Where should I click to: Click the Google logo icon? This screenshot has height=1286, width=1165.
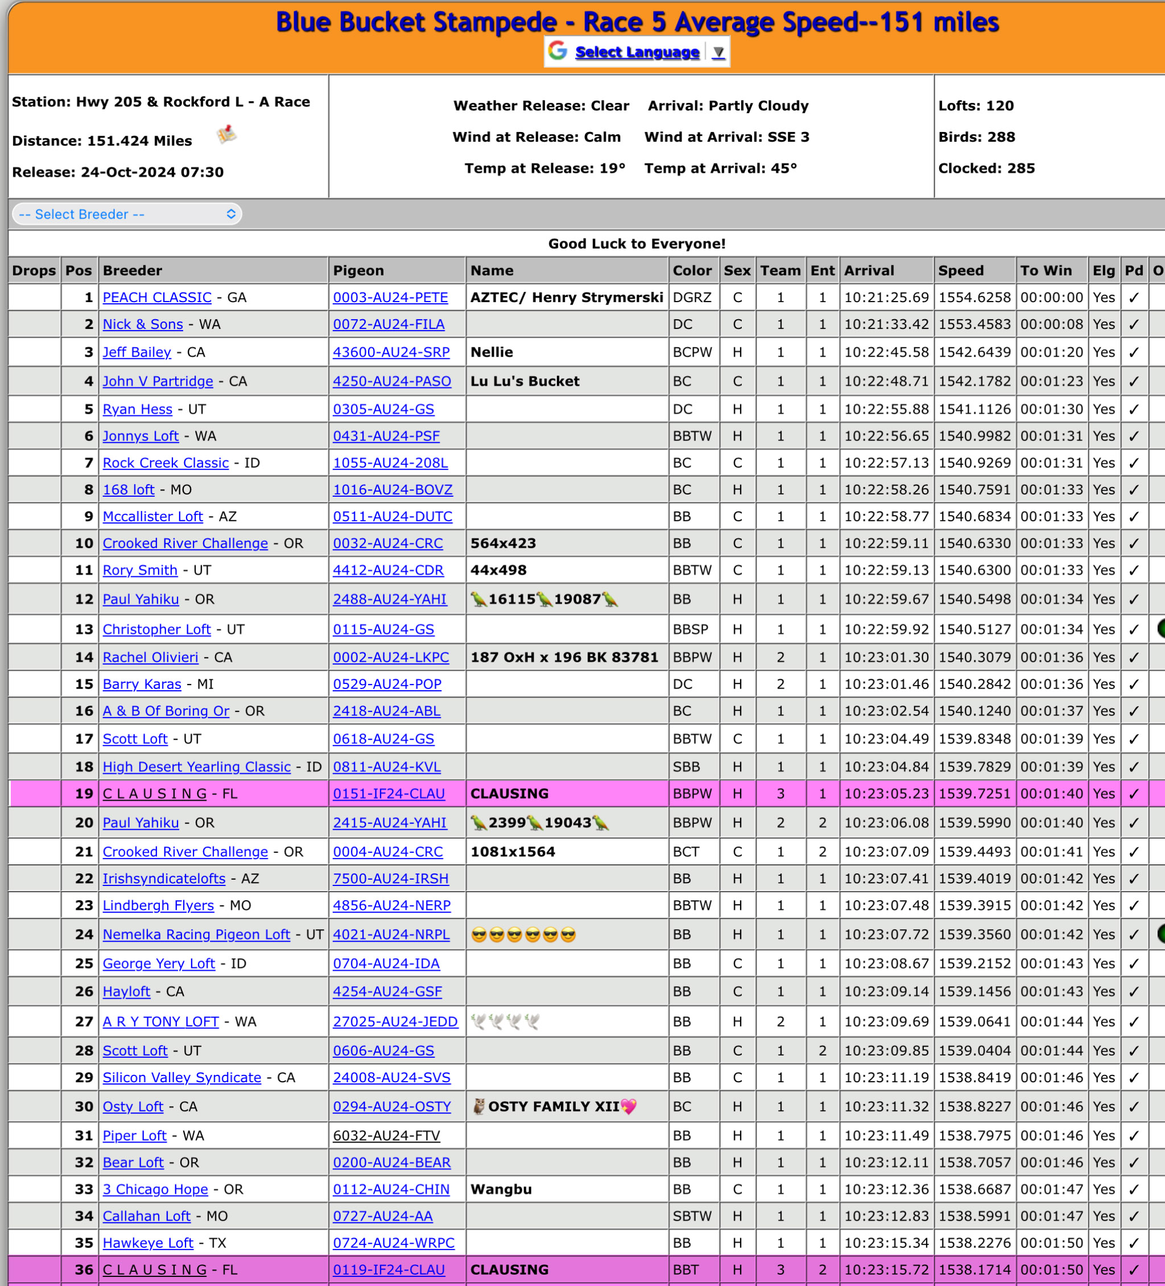tap(558, 51)
